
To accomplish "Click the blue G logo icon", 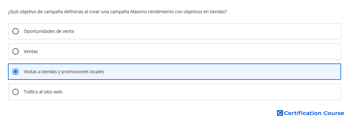I will [280, 113].
